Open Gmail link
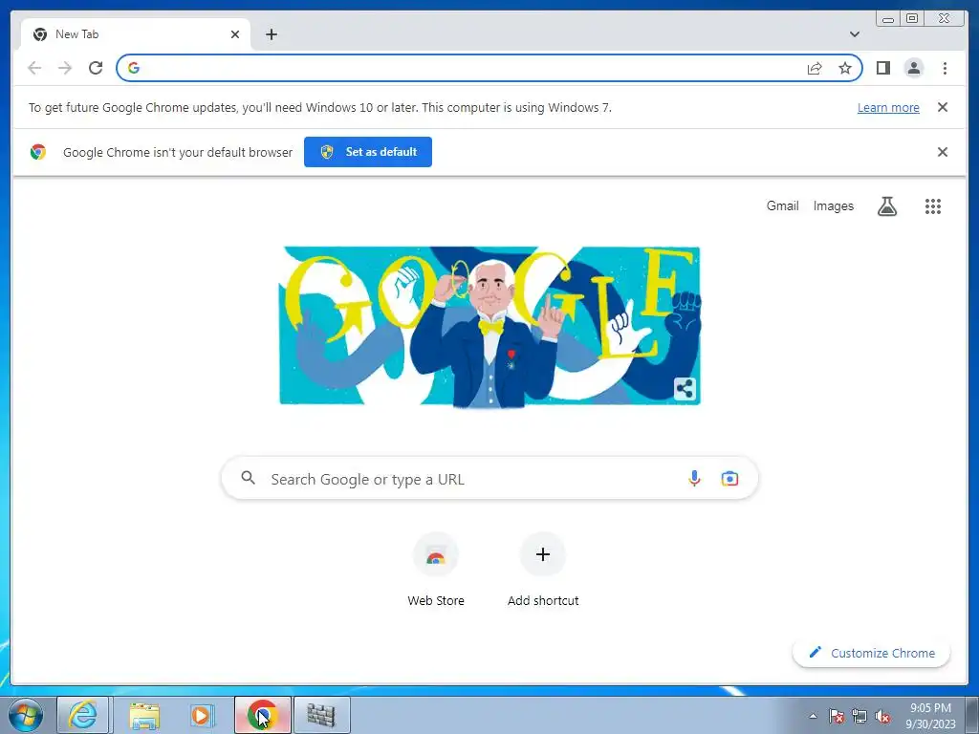Image resolution: width=979 pixels, height=734 pixels. click(782, 206)
